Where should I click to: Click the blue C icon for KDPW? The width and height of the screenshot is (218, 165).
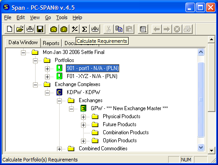[59, 92]
